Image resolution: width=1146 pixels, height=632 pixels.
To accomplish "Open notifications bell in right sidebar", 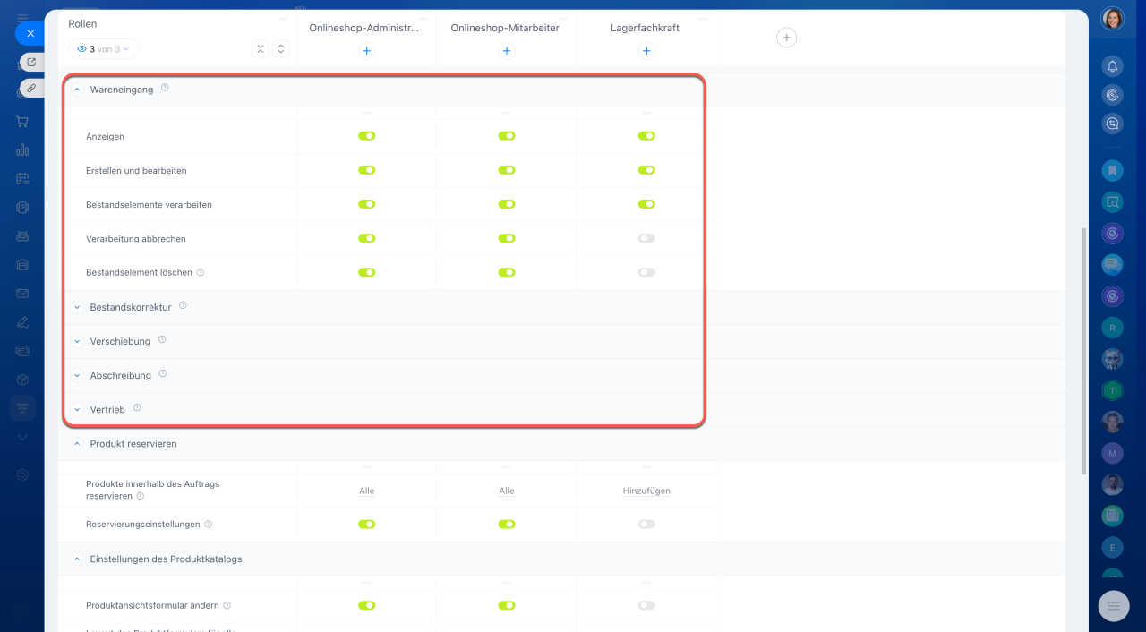I will pos(1112,66).
